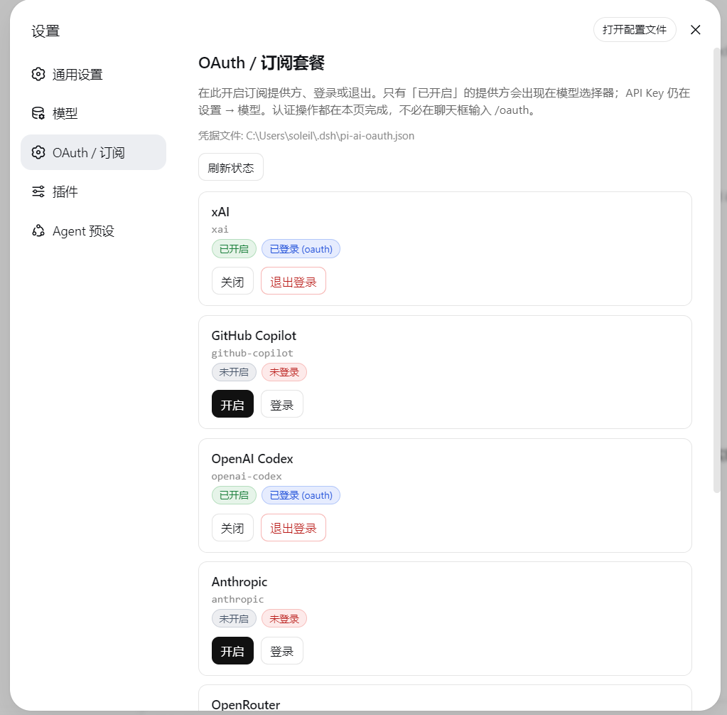Click 刷新状态 button
The width and height of the screenshot is (727, 715).
coord(231,167)
